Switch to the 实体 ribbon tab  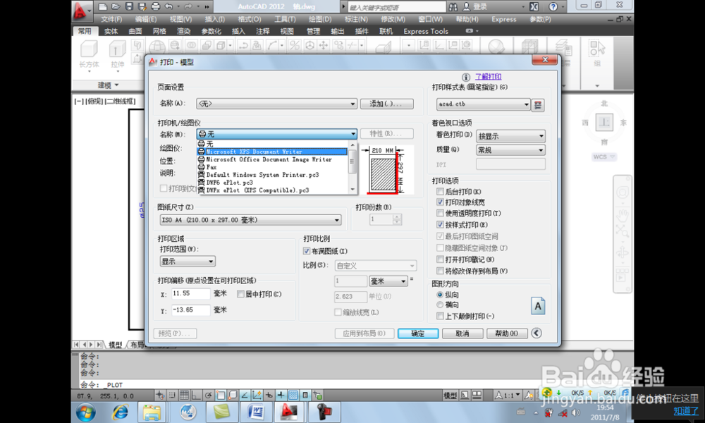111,31
